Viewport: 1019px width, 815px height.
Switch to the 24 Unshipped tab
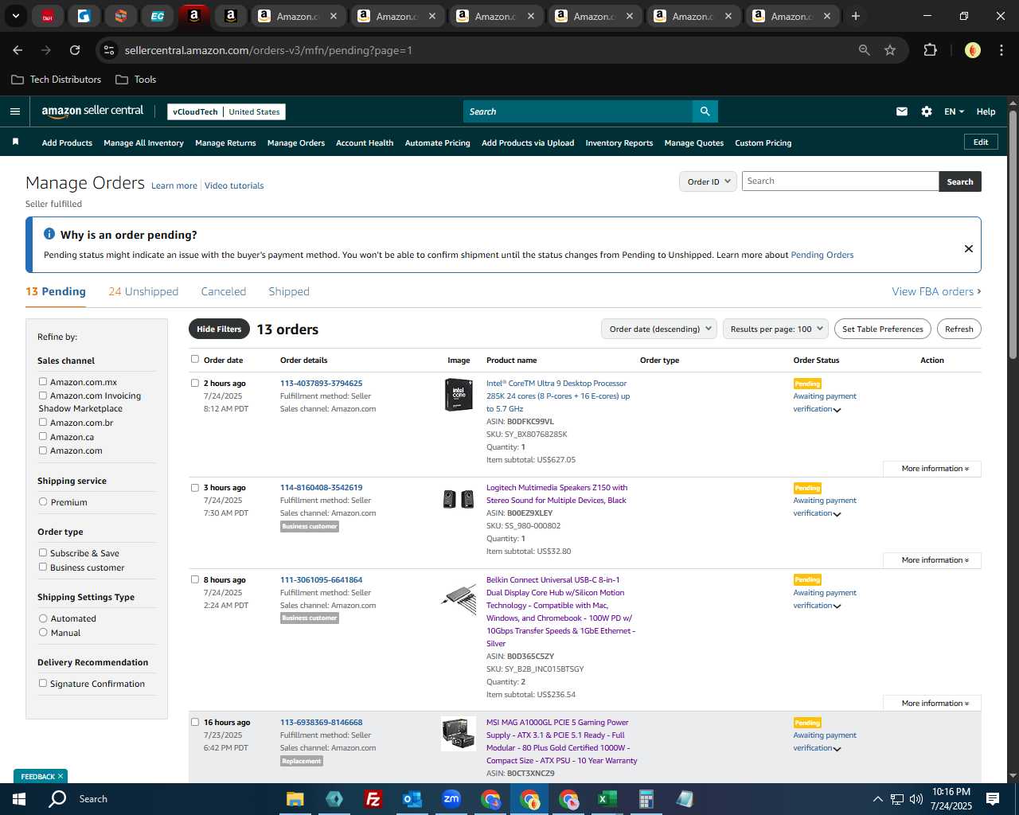tap(143, 291)
